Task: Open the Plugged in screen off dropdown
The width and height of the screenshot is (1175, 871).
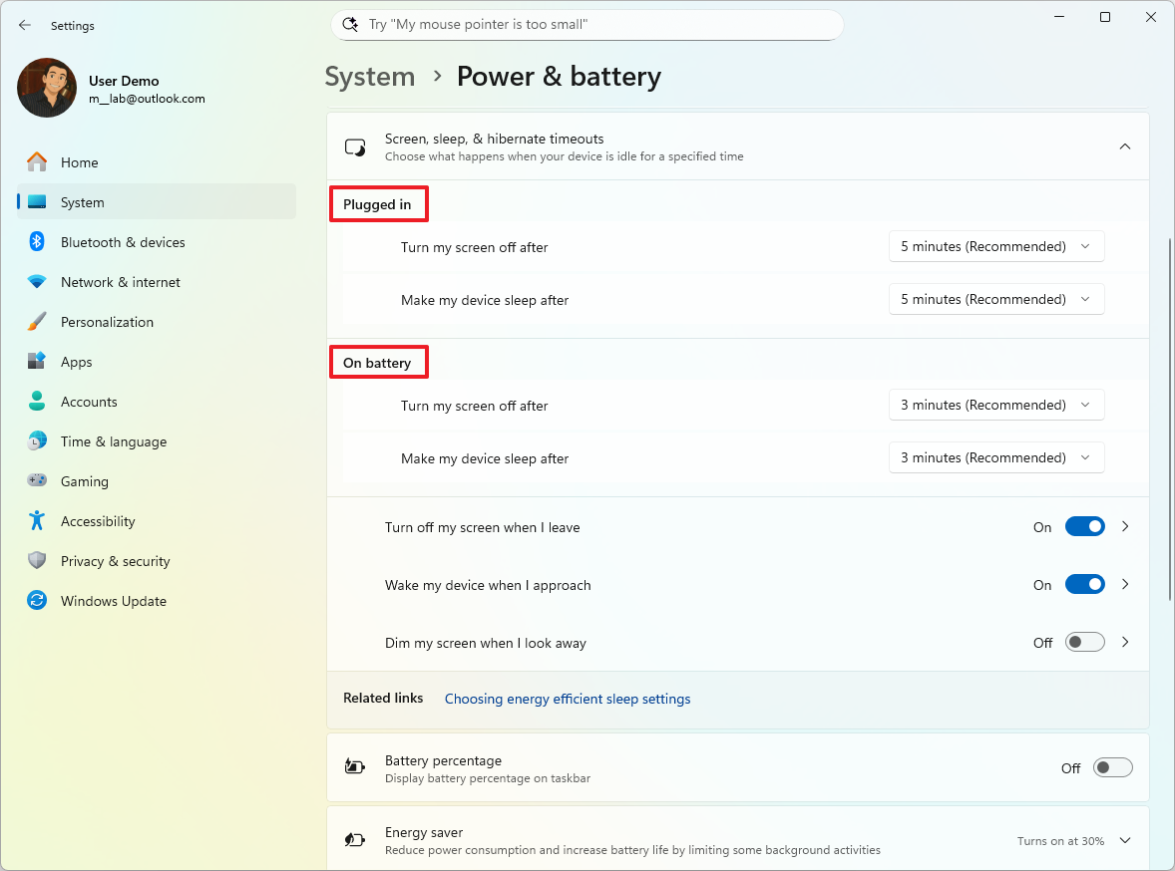Action: coord(994,246)
